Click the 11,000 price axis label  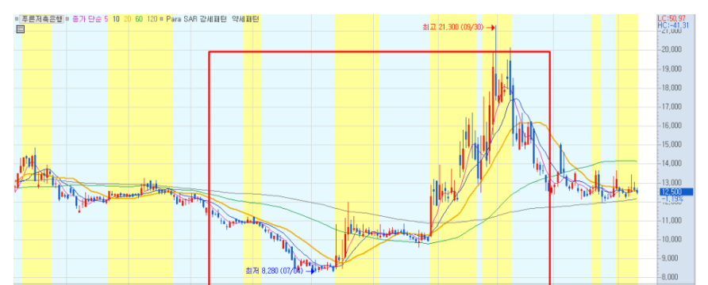coord(671,220)
